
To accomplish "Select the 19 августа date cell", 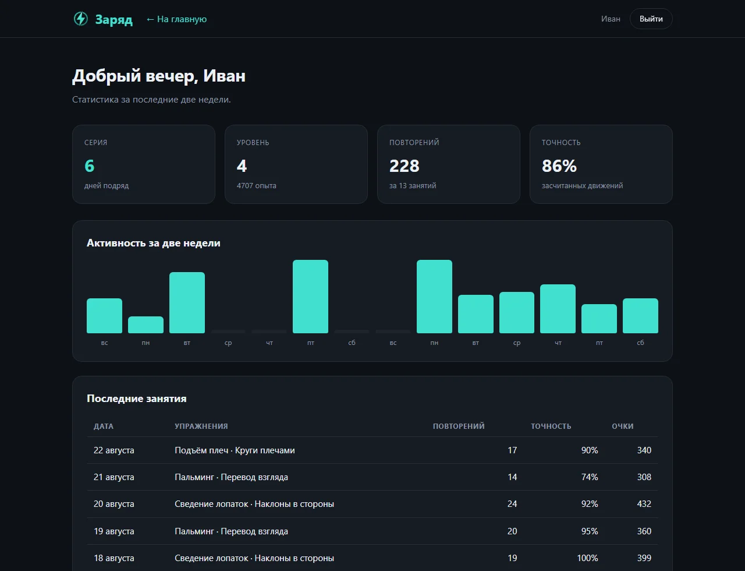I will pyautogui.click(x=114, y=531).
